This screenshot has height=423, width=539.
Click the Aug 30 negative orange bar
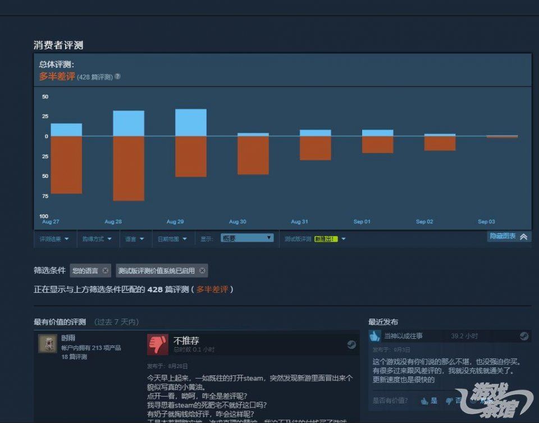click(253, 155)
